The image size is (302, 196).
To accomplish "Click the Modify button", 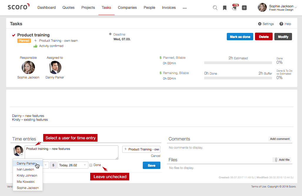I will (x=283, y=37).
